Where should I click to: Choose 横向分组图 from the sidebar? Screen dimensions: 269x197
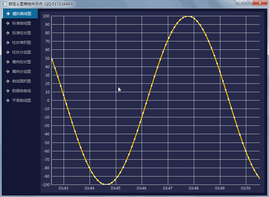(20, 71)
